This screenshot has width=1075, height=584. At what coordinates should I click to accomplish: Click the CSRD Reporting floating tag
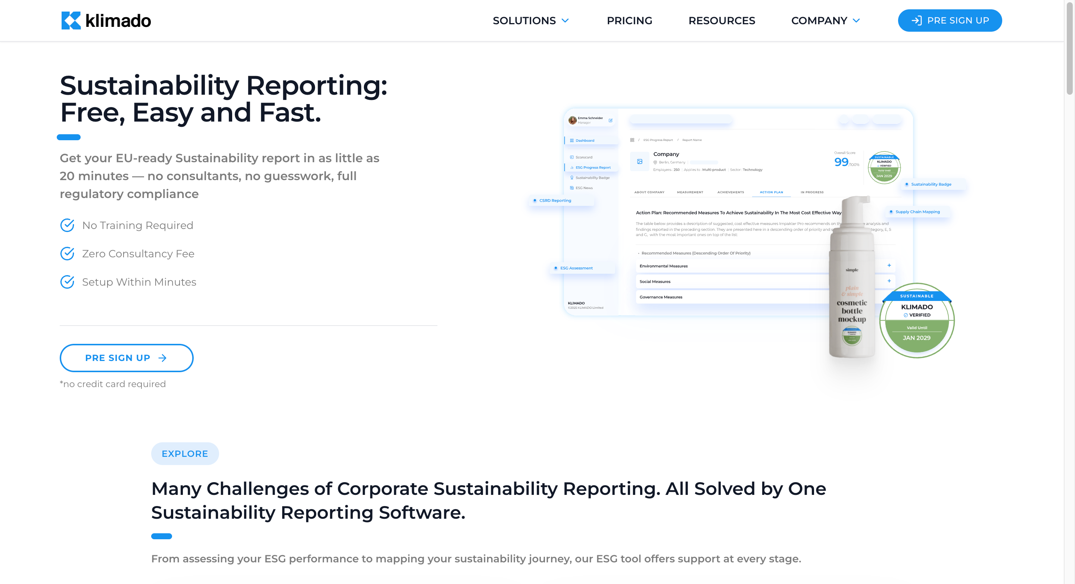tap(562, 201)
